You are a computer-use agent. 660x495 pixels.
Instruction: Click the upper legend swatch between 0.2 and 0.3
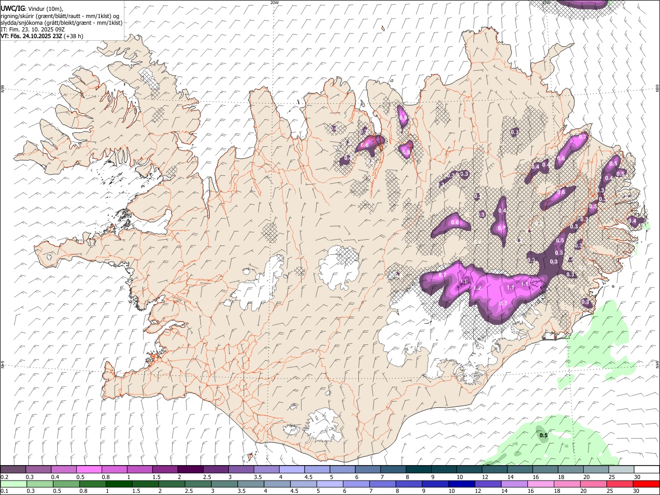click(x=13, y=470)
